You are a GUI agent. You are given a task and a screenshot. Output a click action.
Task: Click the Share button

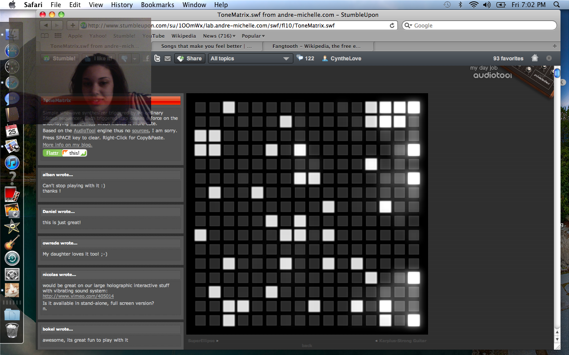click(x=189, y=58)
